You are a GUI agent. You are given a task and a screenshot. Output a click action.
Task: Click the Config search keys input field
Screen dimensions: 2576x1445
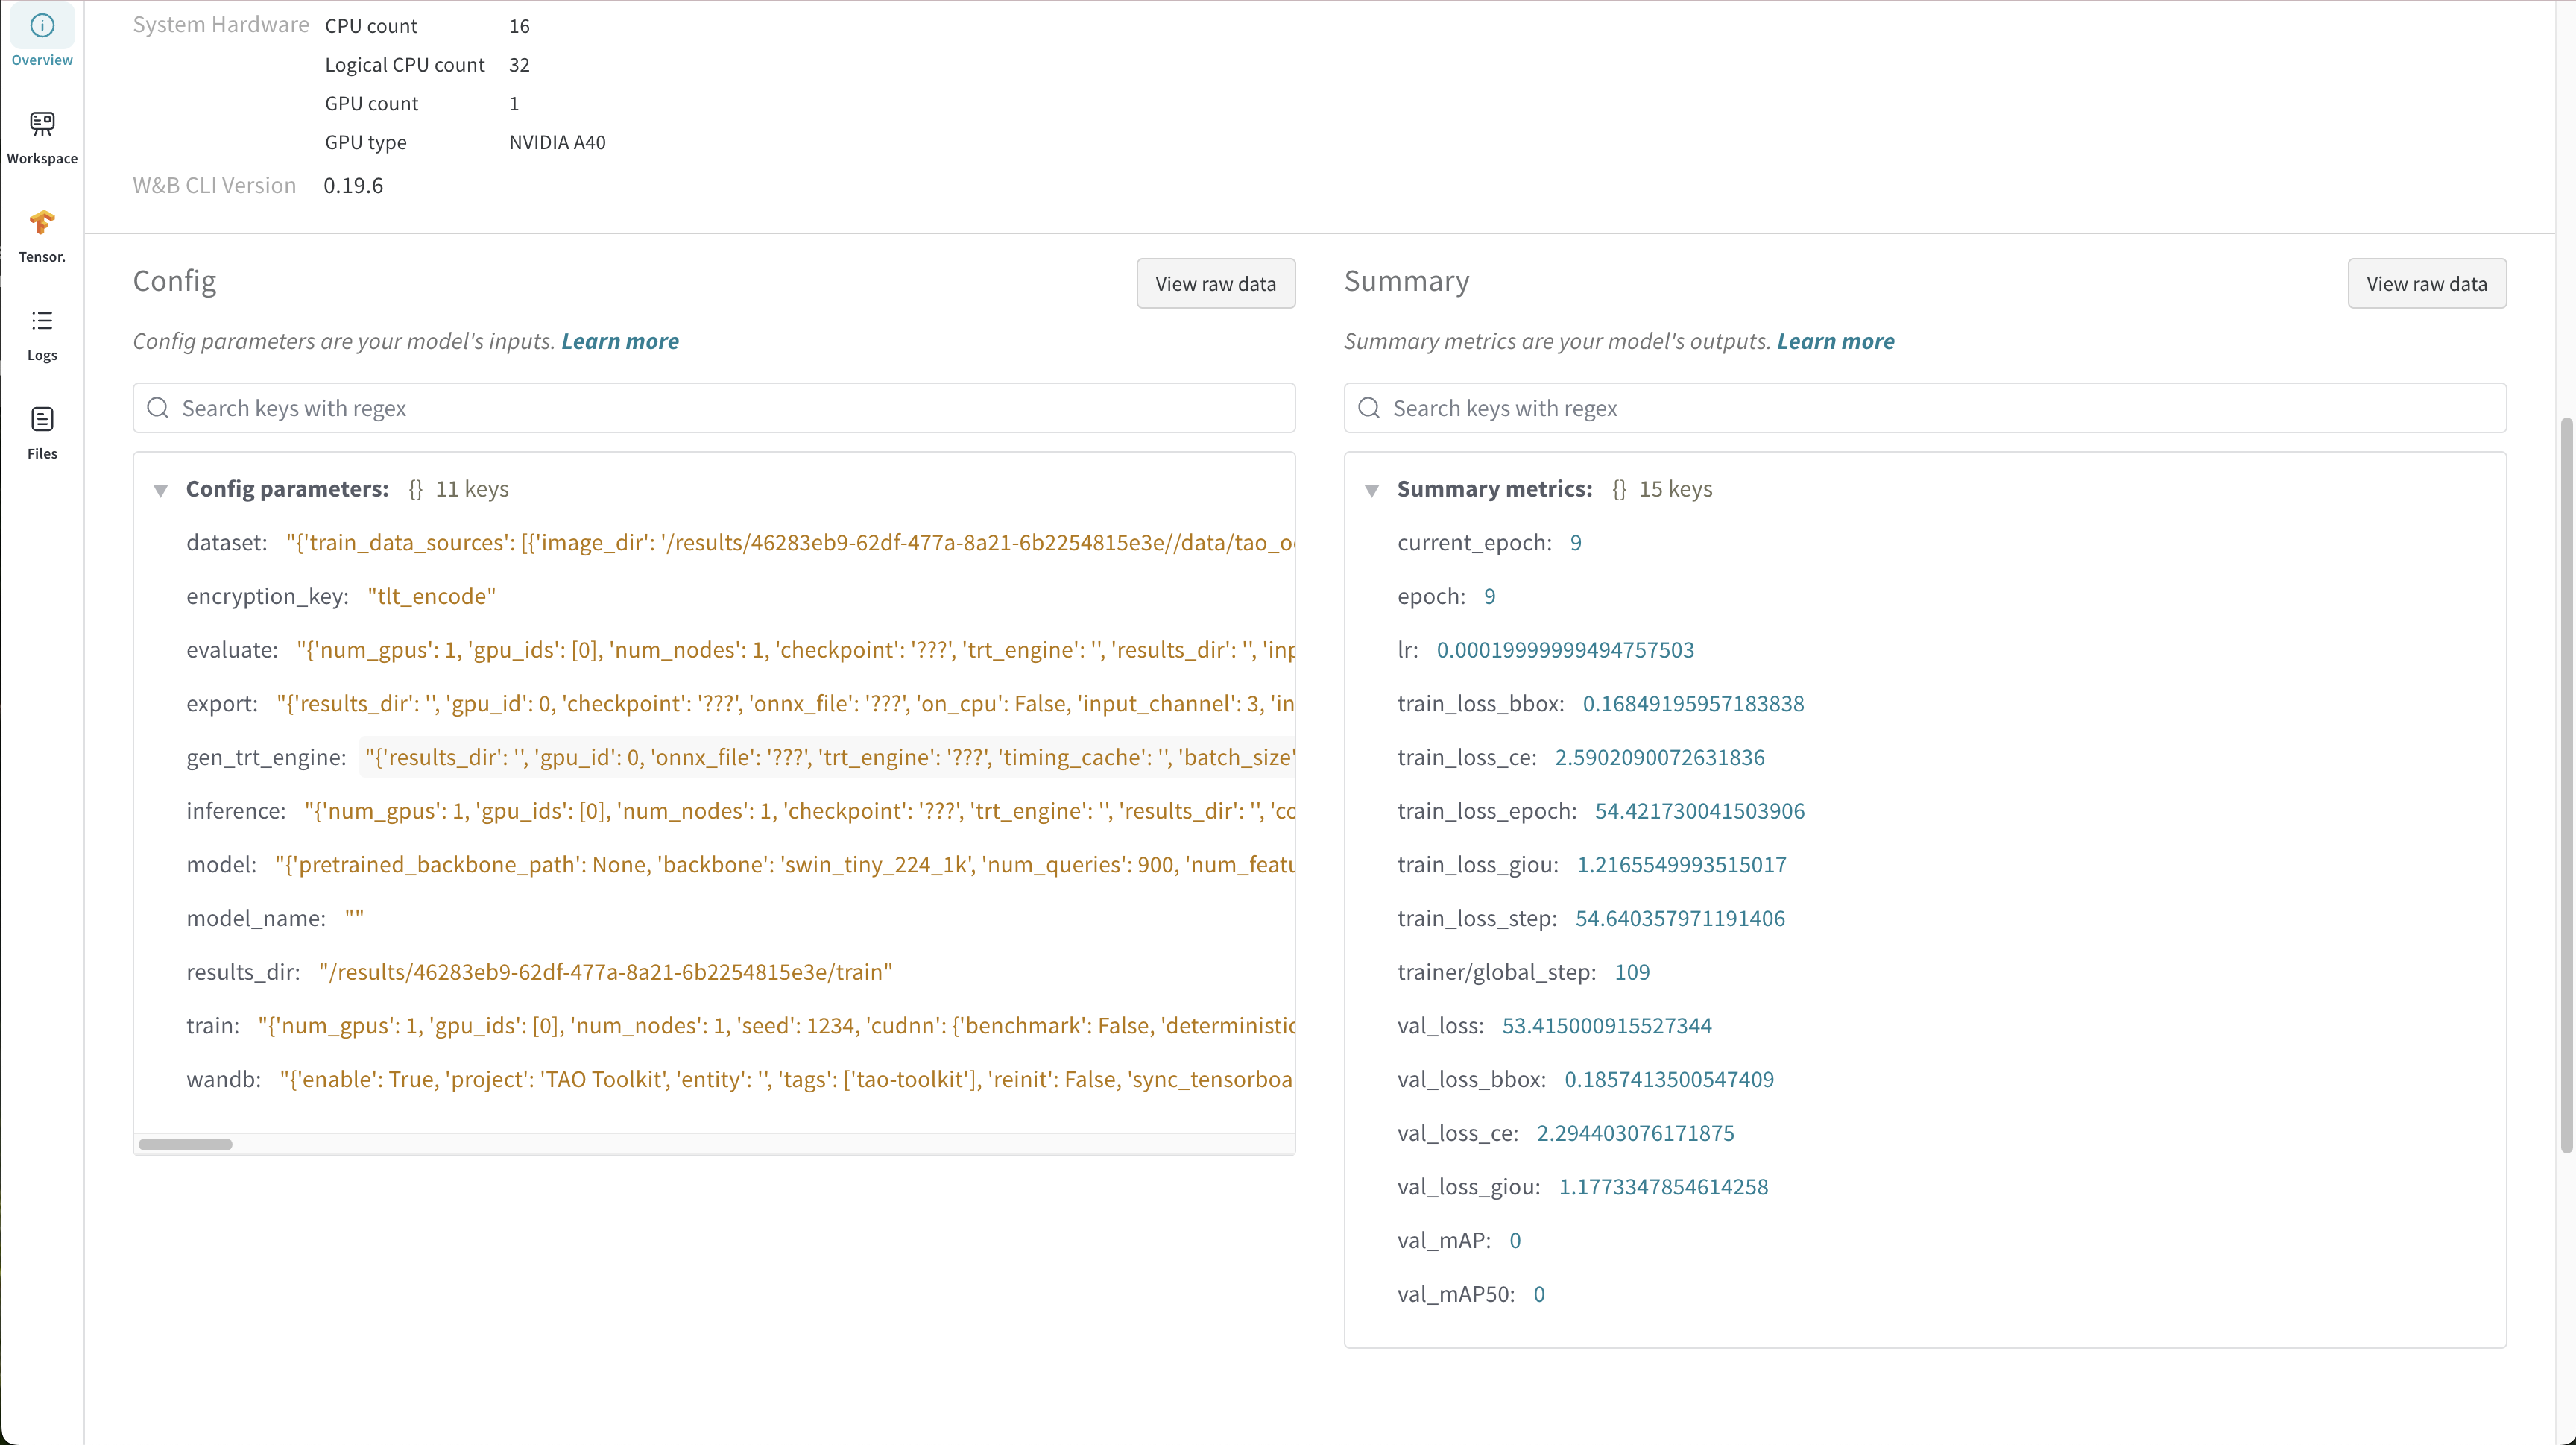[700, 407]
